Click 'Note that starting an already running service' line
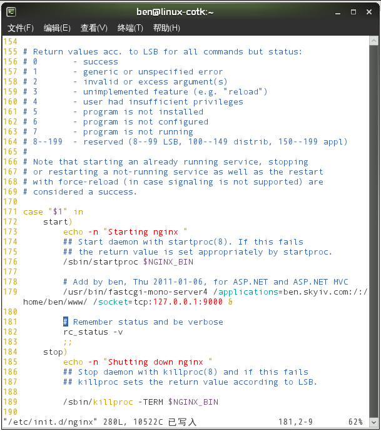Viewport: 381px width, 431px height. (166, 162)
